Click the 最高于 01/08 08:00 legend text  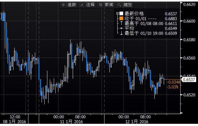coord(144,24)
